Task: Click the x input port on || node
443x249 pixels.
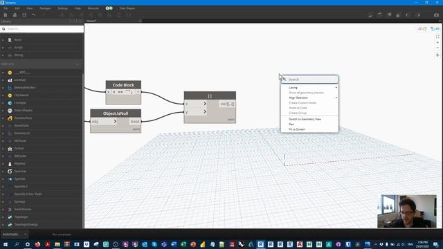Action: click(x=196, y=104)
